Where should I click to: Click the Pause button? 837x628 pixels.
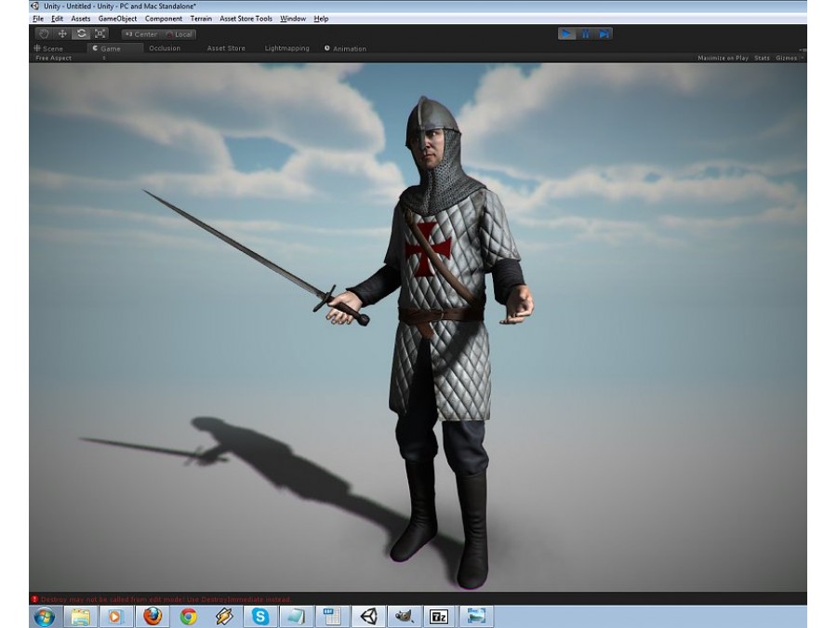pos(585,34)
